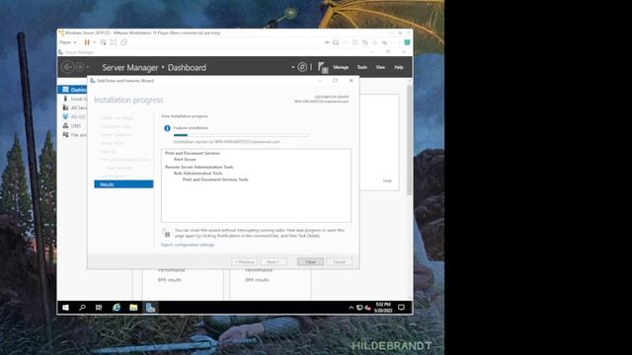Click the Cancel button in the wizard
The width and height of the screenshot is (632, 355).
340,262
